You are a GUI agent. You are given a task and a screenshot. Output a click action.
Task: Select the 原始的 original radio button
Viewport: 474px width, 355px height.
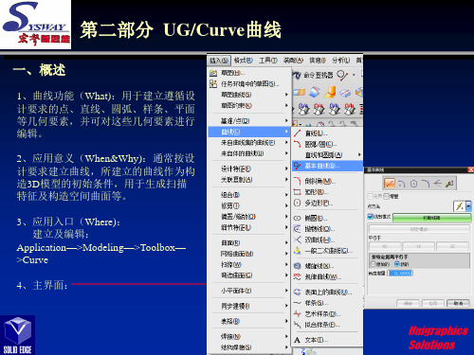click(374, 264)
